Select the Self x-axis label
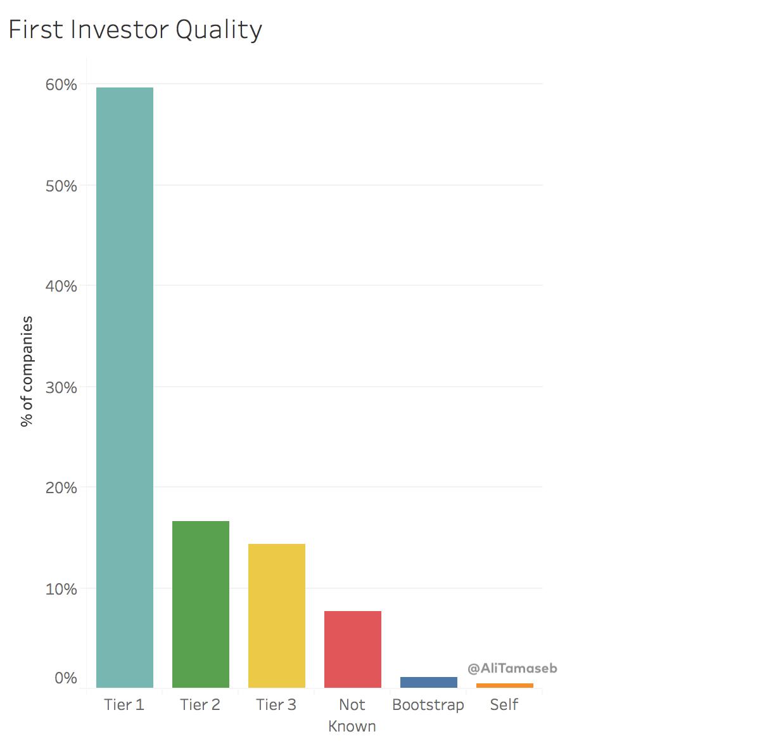Screen dimensions: 769x748 coord(504,704)
